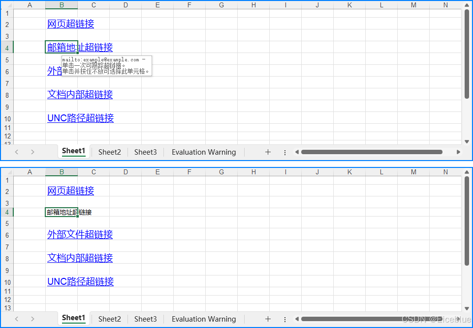This screenshot has height=328, width=473.
Task: Select column A header in top spreadsheet
Action: (30, 5)
